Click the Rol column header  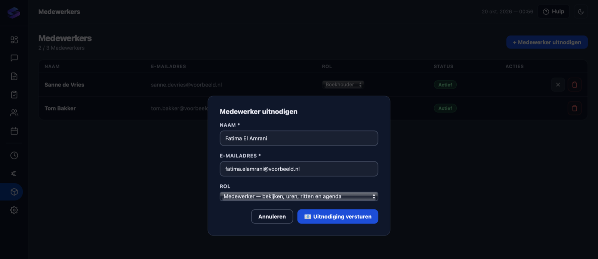point(327,66)
